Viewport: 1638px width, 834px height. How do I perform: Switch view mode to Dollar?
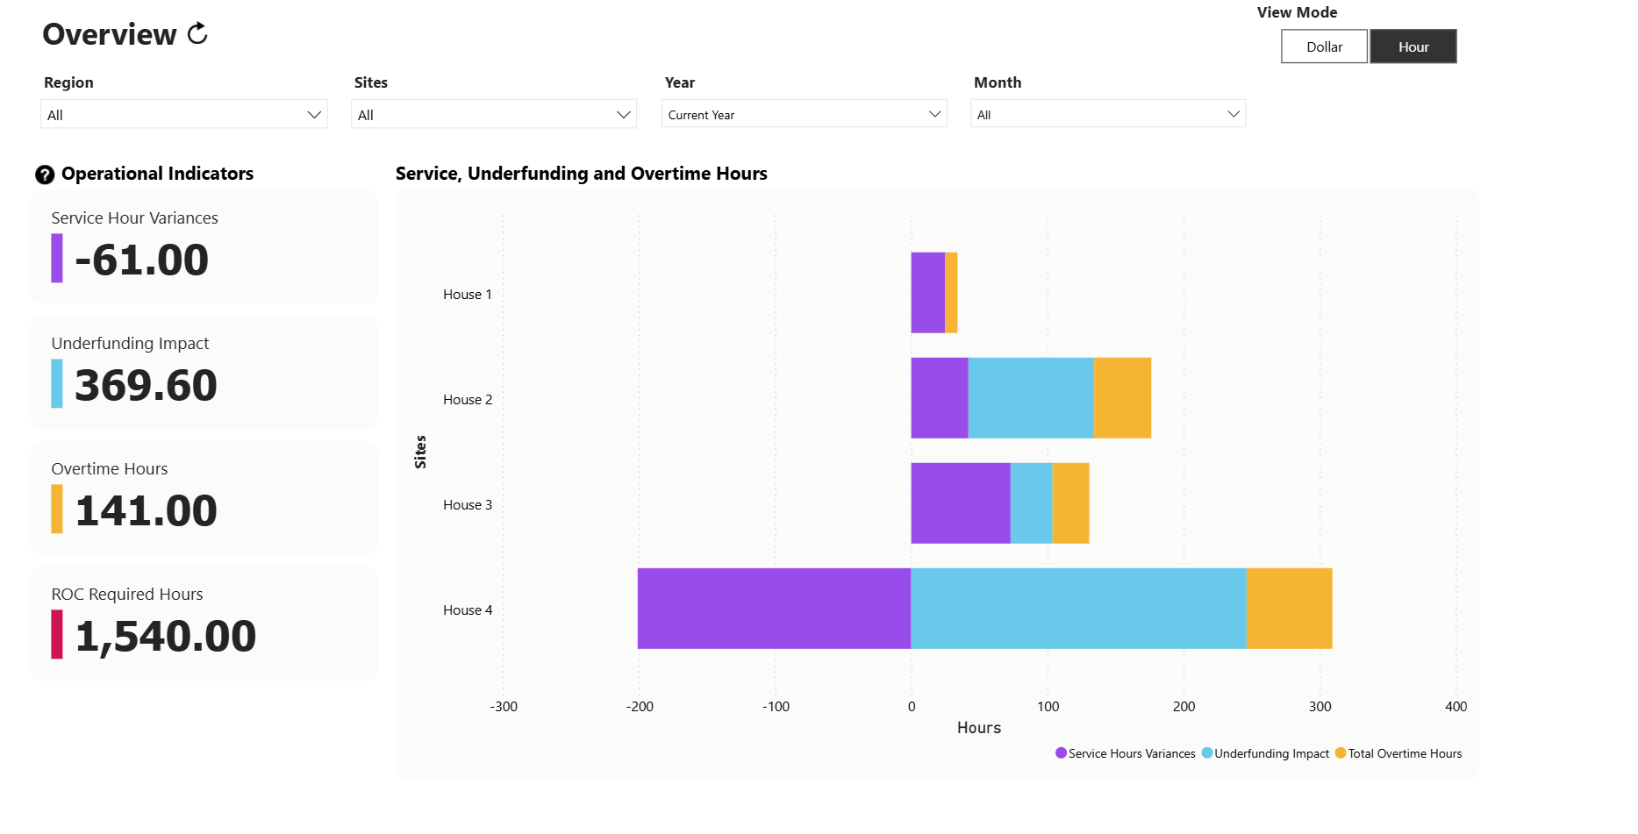tap(1323, 46)
